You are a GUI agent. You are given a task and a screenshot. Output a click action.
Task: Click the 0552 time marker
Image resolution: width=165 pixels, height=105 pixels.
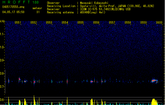pyautogui.click(x=34, y=23)
